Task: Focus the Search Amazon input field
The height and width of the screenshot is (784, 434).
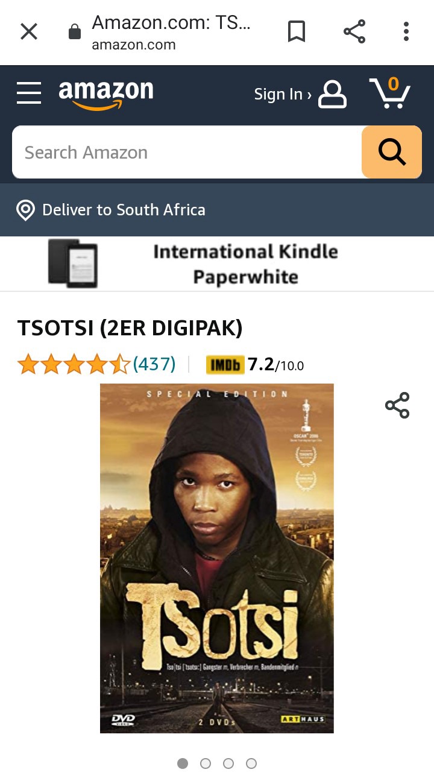Action: tap(187, 152)
